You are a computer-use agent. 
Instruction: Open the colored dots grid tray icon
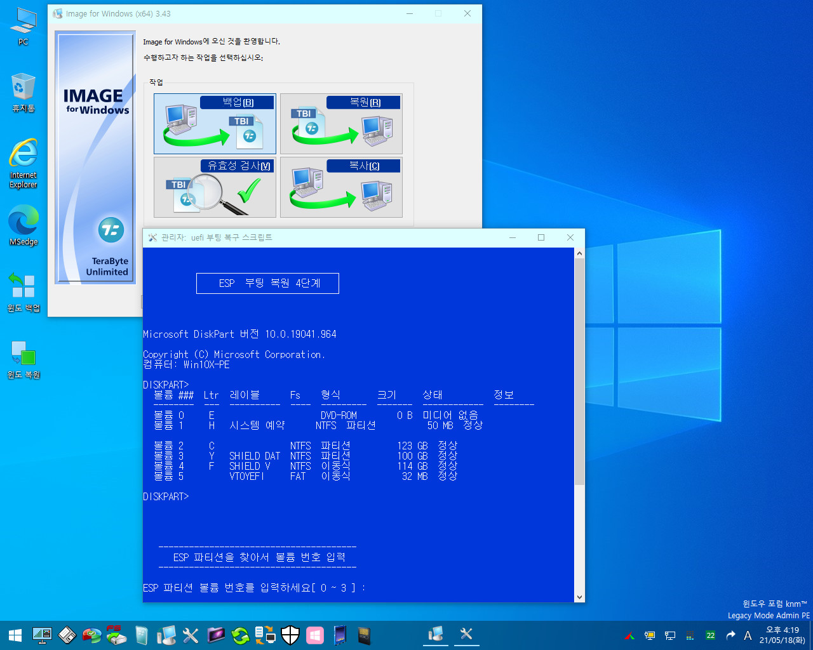(x=690, y=635)
